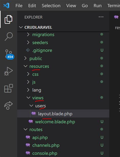Open the Explorer files icon in activity bar
120x157 pixels.
[8, 19]
